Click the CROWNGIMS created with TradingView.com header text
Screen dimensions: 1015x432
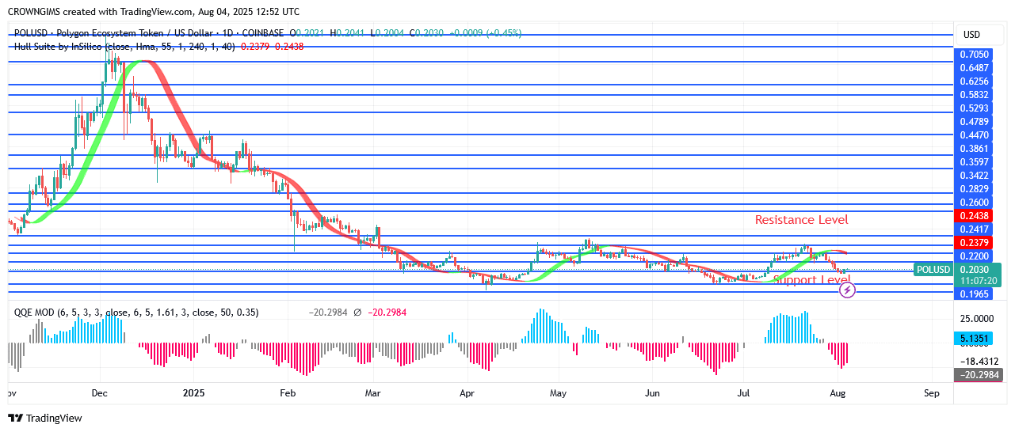click(154, 12)
